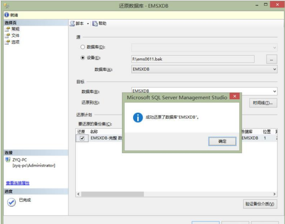Minimize the restore database window
The image size is (285, 224).
257,5
